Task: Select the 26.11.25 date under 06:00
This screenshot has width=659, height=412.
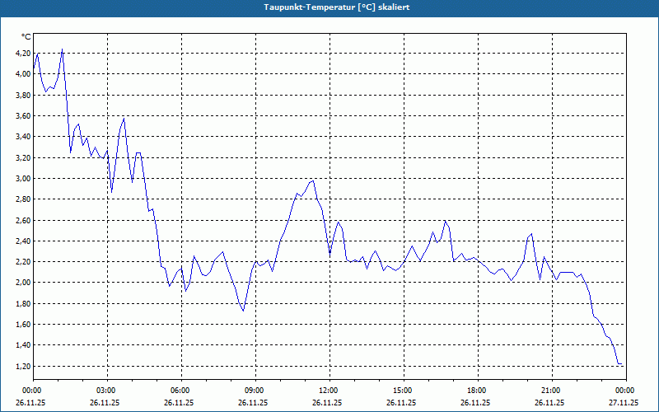Action: pyautogui.click(x=179, y=402)
